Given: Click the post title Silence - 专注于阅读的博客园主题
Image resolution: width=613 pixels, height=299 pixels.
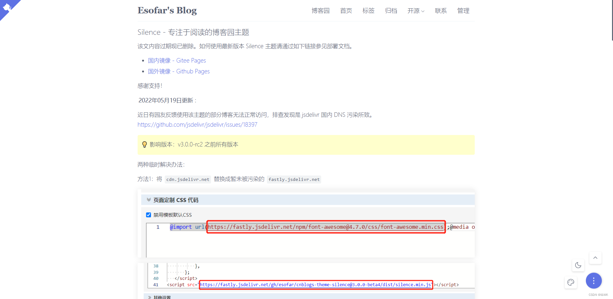Looking at the screenshot, I should [193, 32].
